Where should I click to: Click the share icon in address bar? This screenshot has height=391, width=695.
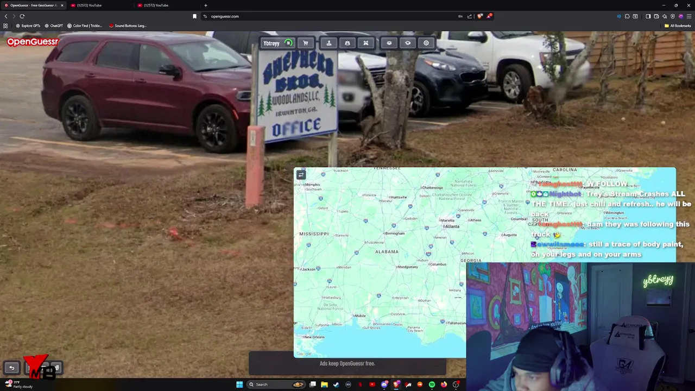point(470,16)
